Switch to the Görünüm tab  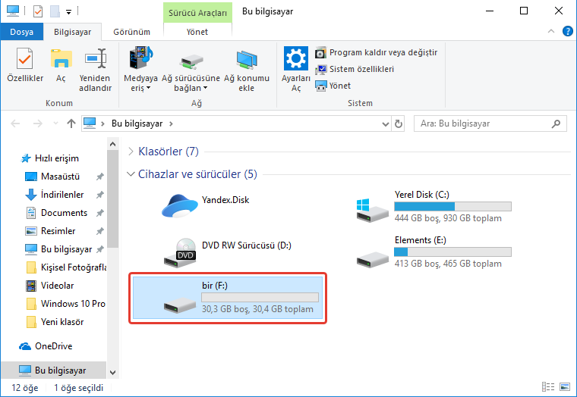[x=131, y=33]
